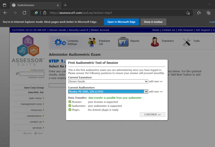
Task: Expand the resources sidebar item
Action: click(x=37, y=110)
